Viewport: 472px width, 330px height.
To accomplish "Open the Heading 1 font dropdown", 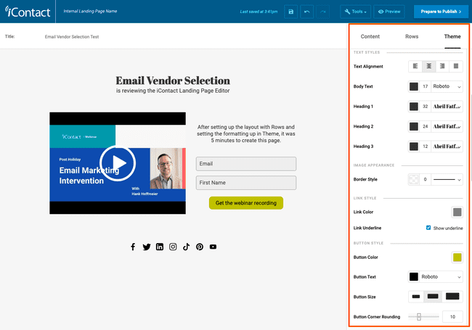I will click(x=447, y=107).
